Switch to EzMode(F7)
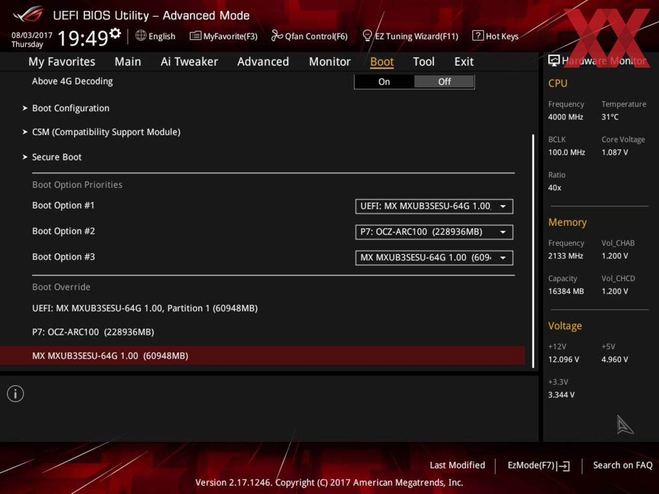This screenshot has width=659, height=494. click(x=531, y=465)
